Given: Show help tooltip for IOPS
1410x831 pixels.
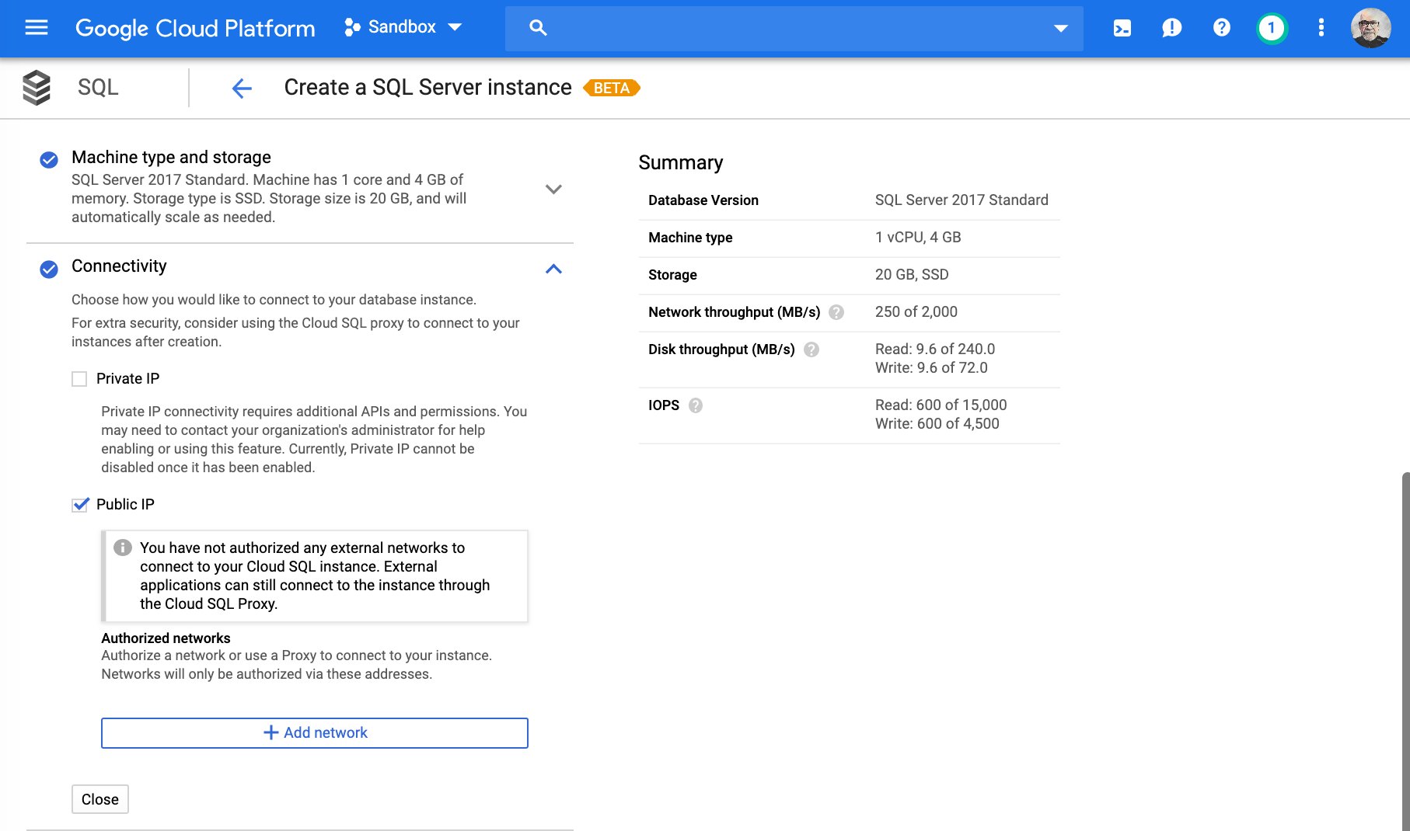Looking at the screenshot, I should pos(696,405).
